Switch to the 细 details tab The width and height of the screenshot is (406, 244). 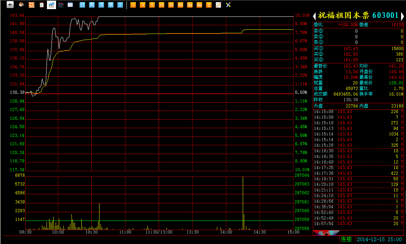pos(321,233)
